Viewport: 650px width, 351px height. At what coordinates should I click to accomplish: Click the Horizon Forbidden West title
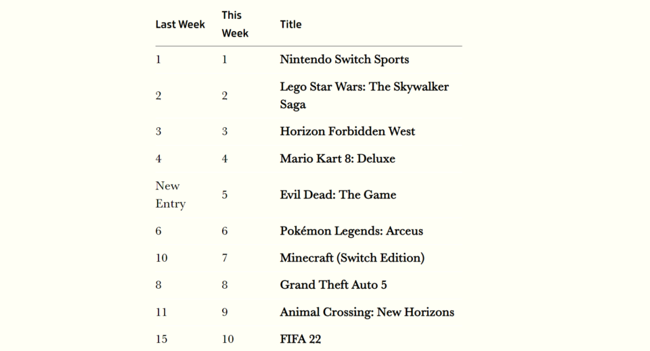(x=347, y=131)
